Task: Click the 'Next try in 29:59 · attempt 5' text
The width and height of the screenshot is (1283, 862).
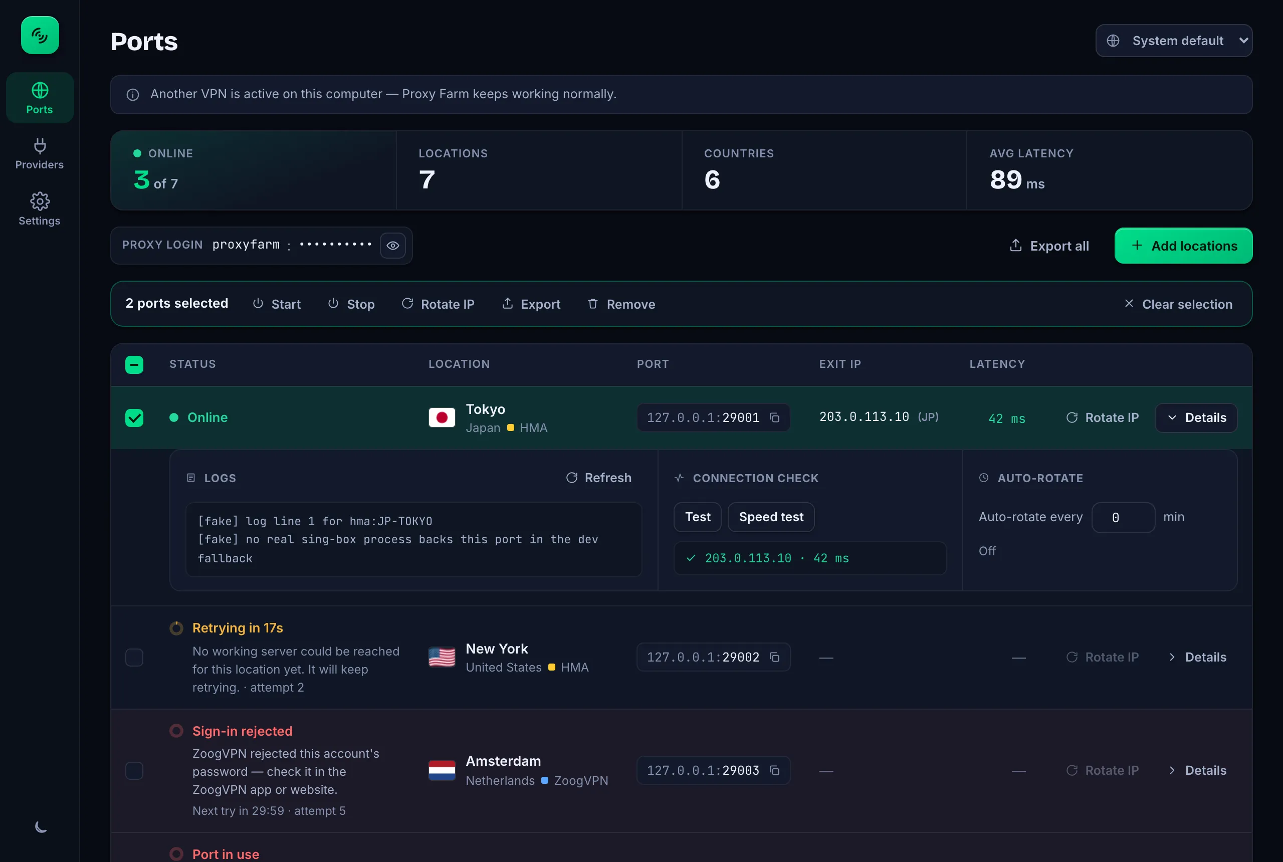Action: coord(269,811)
